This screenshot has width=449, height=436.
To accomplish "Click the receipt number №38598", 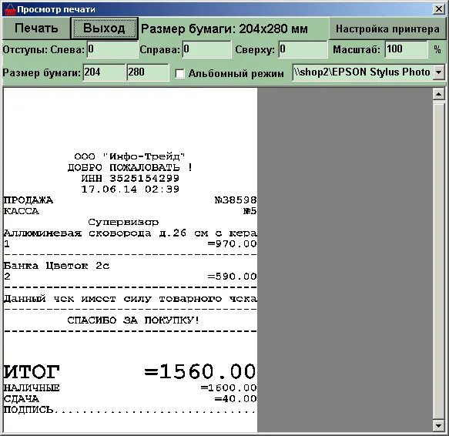I will (236, 200).
